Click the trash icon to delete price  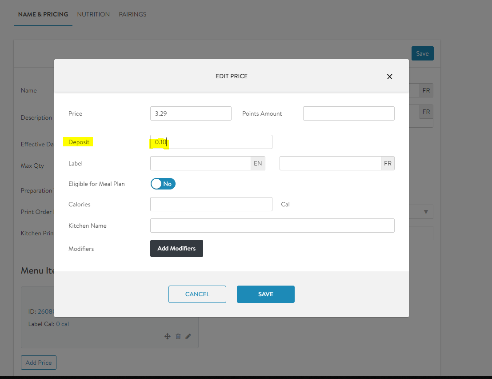(x=178, y=336)
